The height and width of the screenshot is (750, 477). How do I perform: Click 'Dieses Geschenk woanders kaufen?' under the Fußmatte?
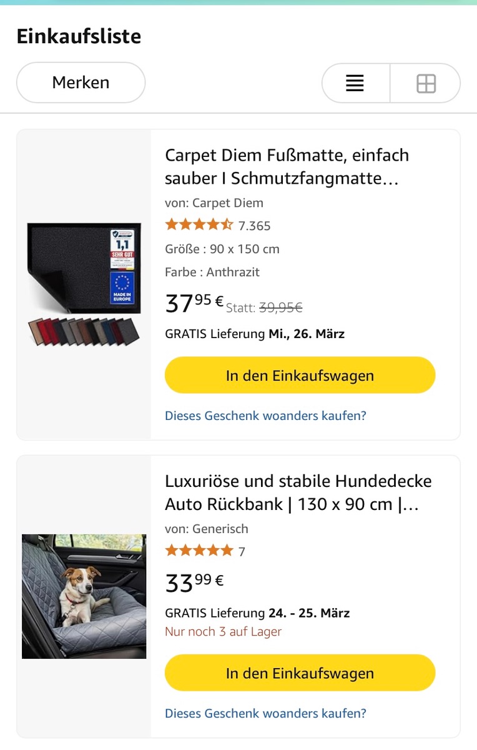click(265, 416)
